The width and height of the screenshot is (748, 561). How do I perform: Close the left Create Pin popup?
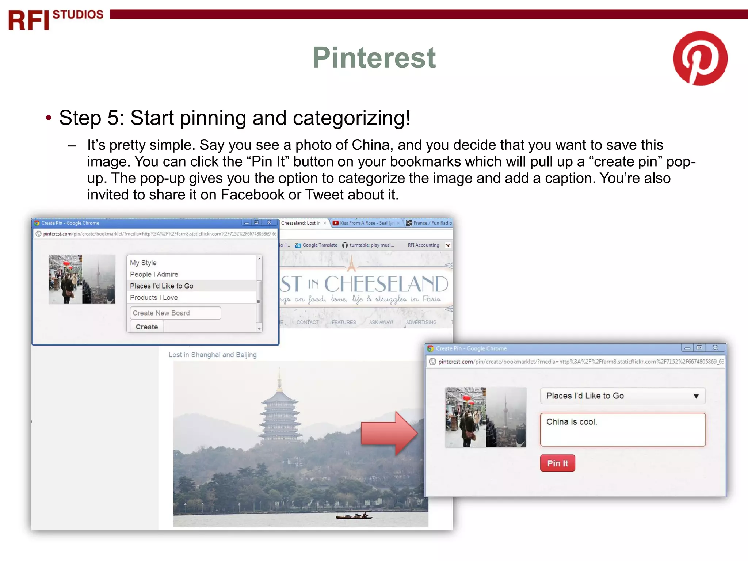pyautogui.click(x=269, y=222)
